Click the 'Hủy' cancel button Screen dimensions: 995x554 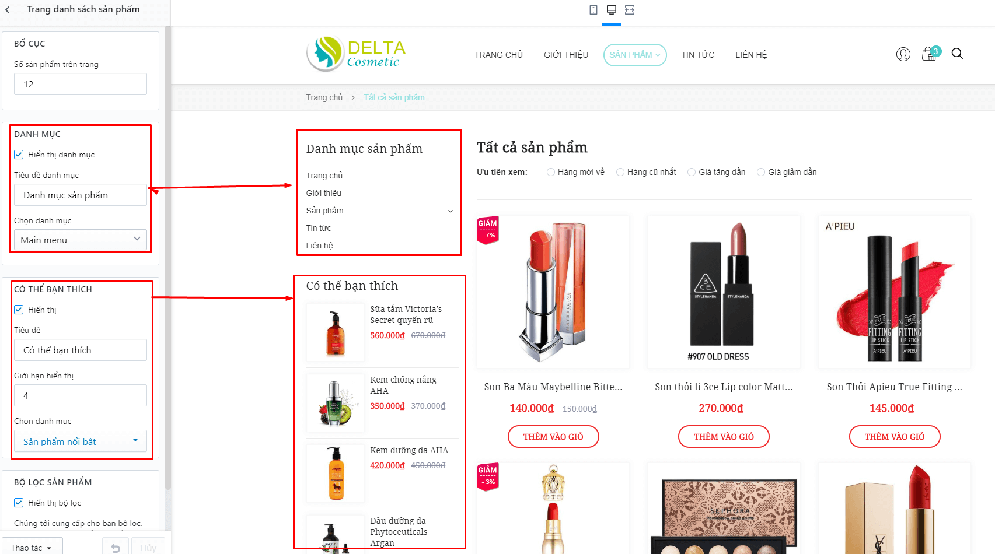coord(148,548)
